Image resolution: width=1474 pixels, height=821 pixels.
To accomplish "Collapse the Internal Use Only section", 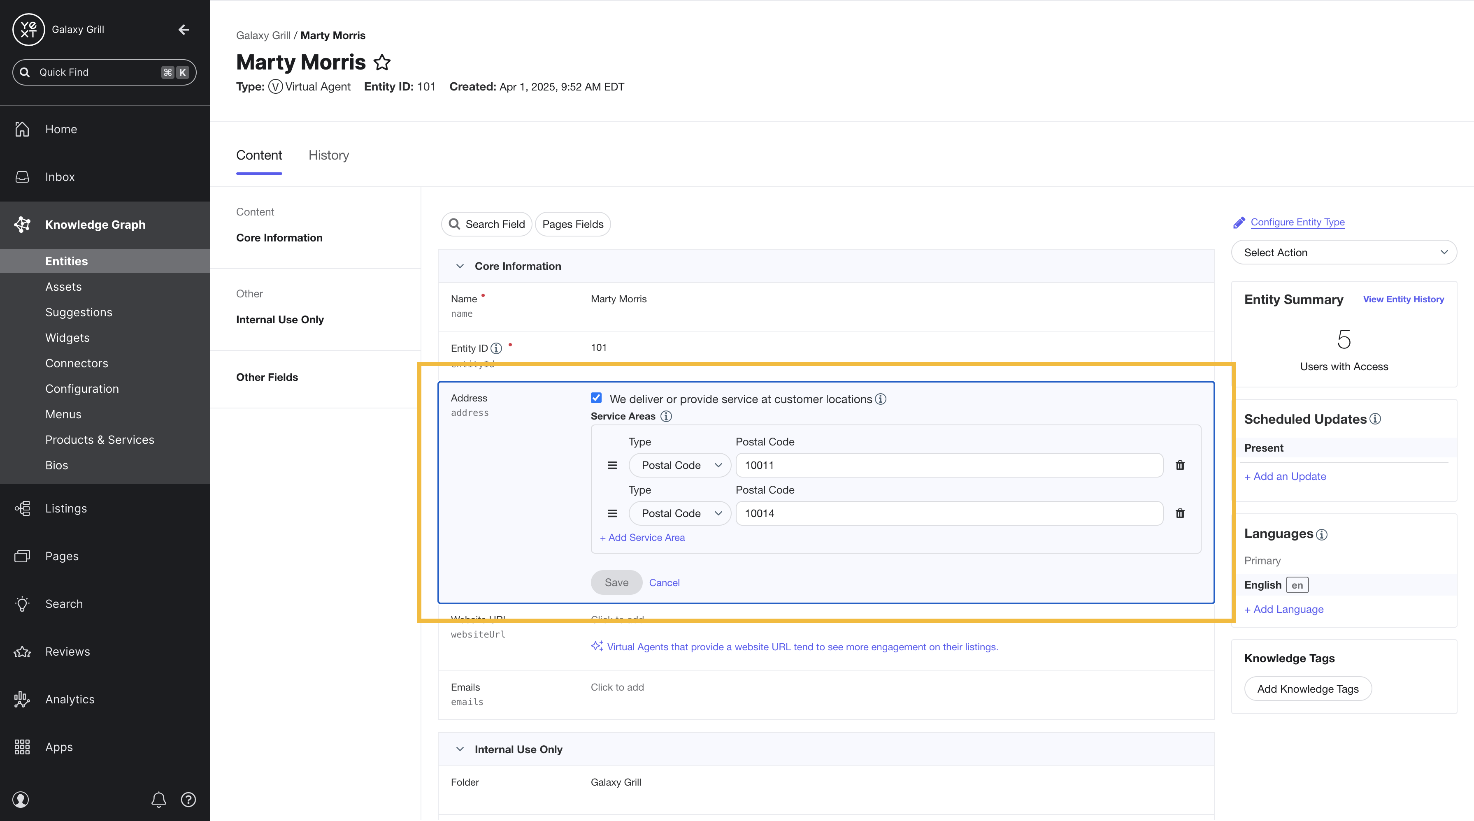I will pyautogui.click(x=460, y=749).
